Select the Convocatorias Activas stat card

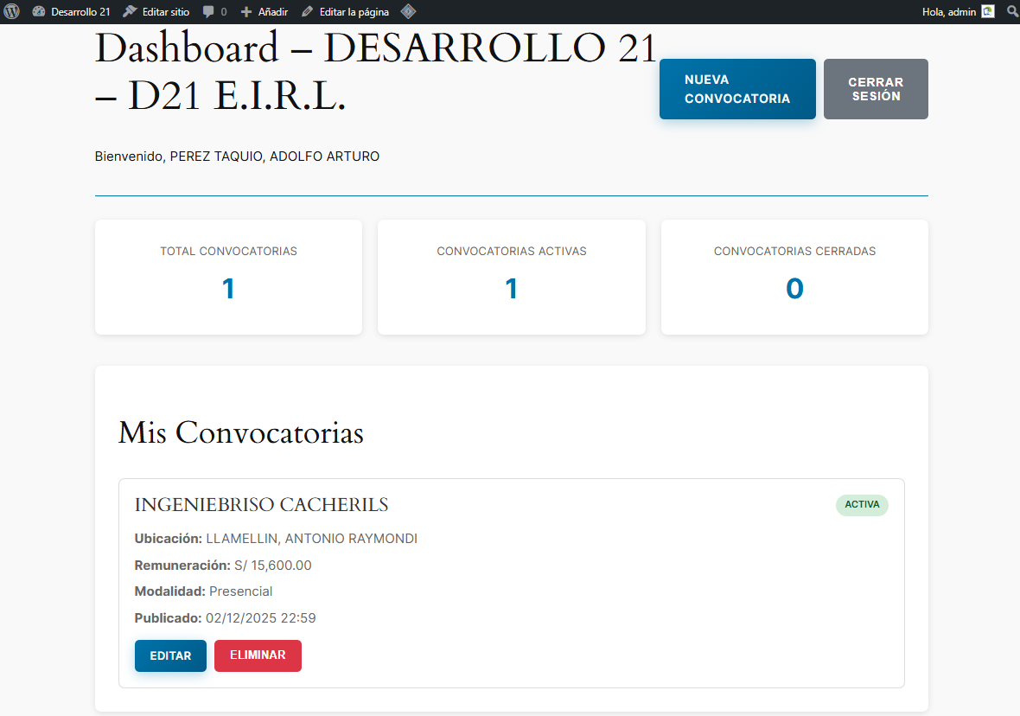(x=511, y=277)
